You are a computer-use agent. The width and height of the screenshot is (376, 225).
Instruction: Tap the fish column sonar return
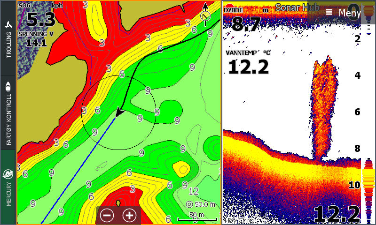pos(324,109)
